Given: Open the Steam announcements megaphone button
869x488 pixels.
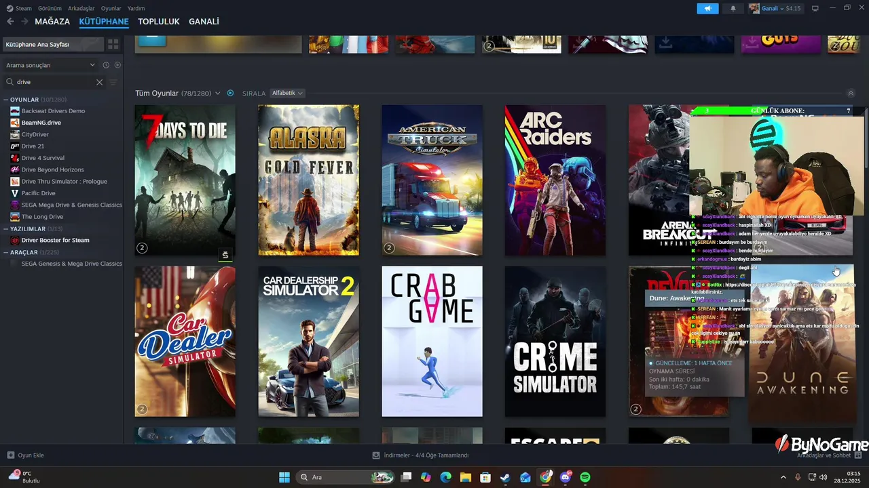Looking at the screenshot, I should pos(707,8).
